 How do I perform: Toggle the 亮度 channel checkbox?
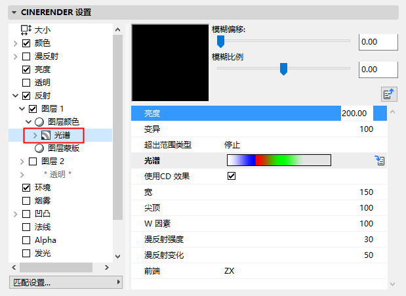coord(26,70)
